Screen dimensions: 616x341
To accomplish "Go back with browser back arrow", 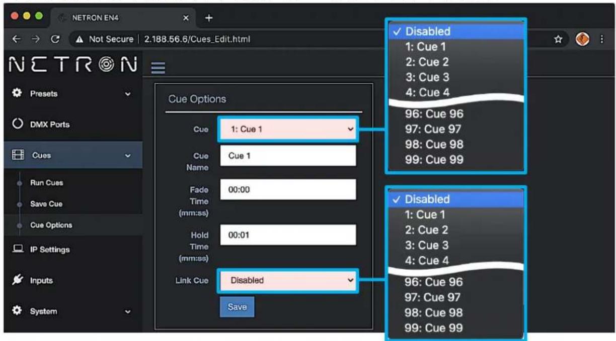I will point(18,39).
